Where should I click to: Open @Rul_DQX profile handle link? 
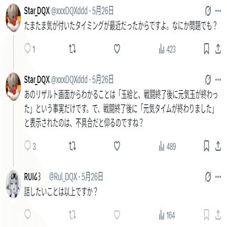click(x=63, y=177)
